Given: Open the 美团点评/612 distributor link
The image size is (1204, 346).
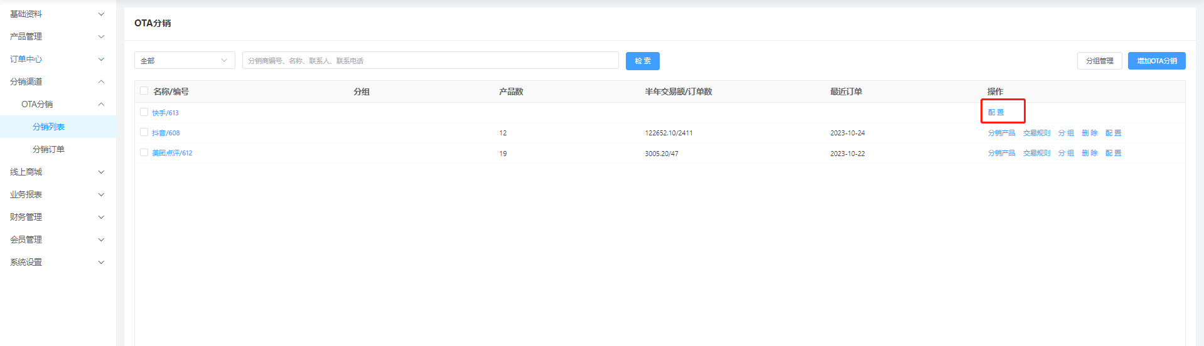Looking at the screenshot, I should (x=172, y=153).
